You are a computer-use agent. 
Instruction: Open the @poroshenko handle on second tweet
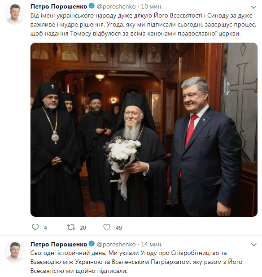click(116, 244)
